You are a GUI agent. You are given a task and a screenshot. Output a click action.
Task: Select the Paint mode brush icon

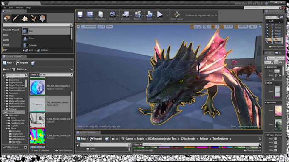(x=16, y=18)
